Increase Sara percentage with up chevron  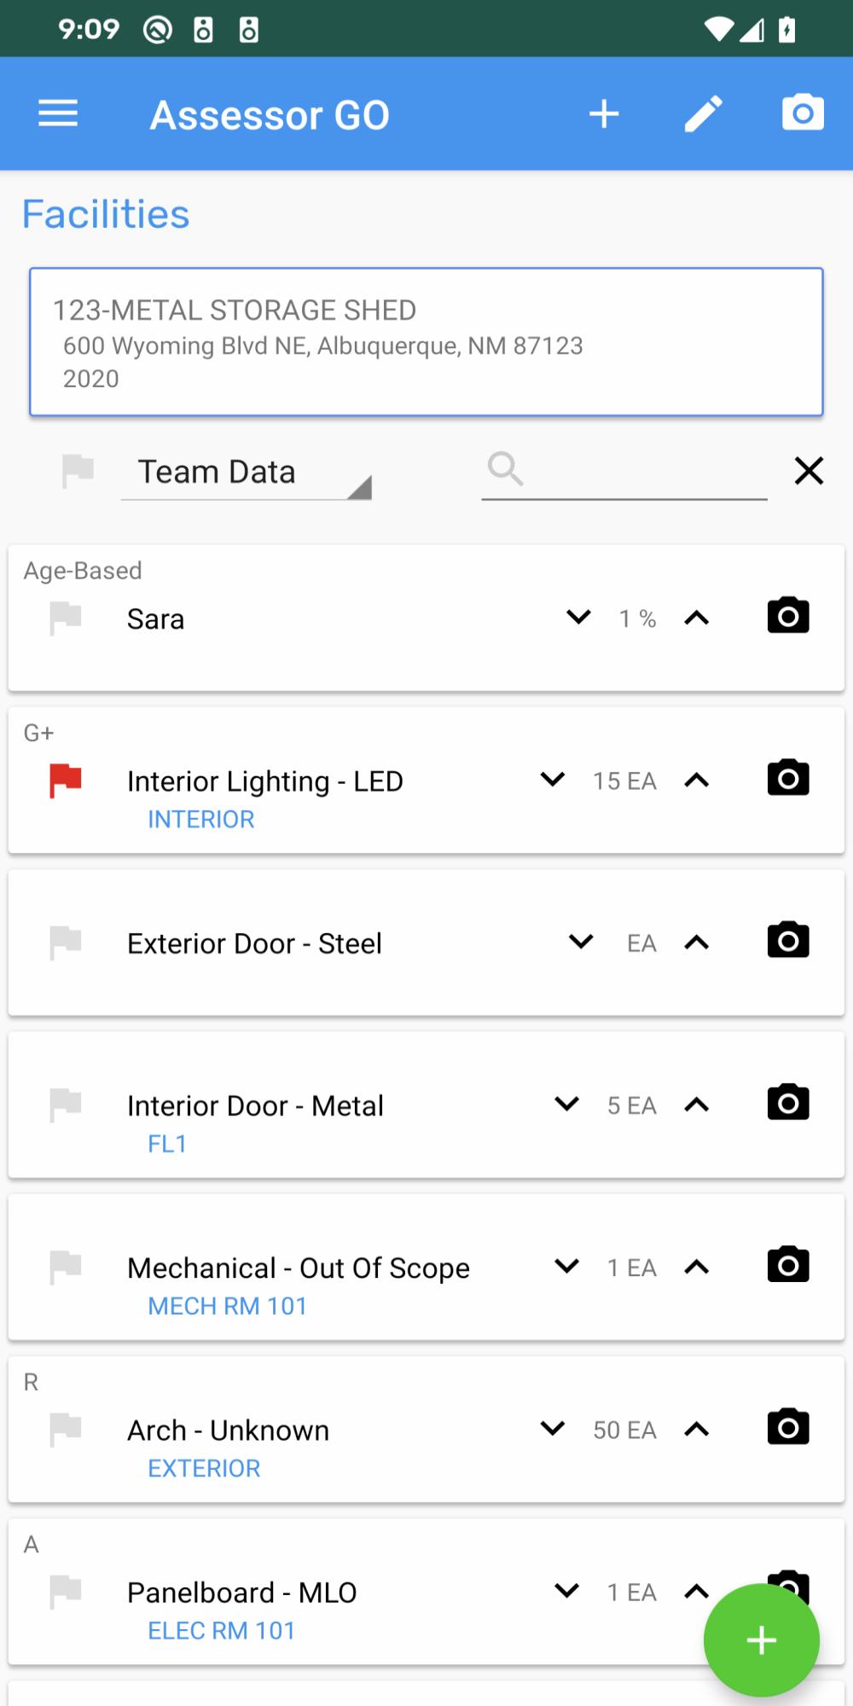[x=697, y=618]
